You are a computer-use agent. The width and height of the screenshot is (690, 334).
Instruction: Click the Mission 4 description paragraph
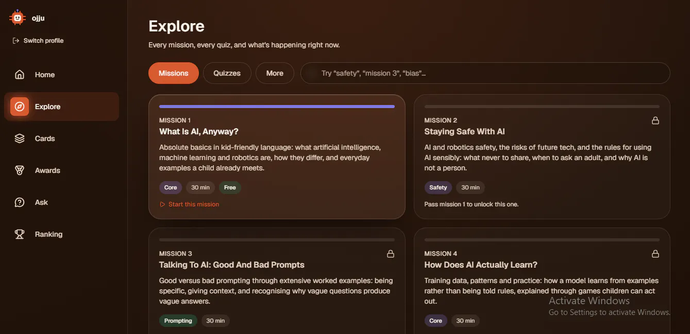click(x=541, y=291)
